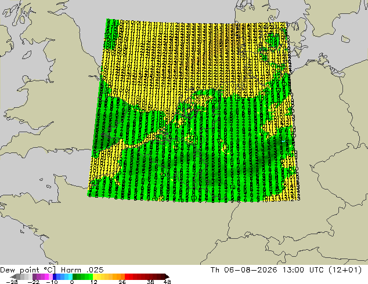This screenshot has width=368, height=284.
Task: Click the dark maroon arrow at legend's right end
Action: (x=167, y=276)
